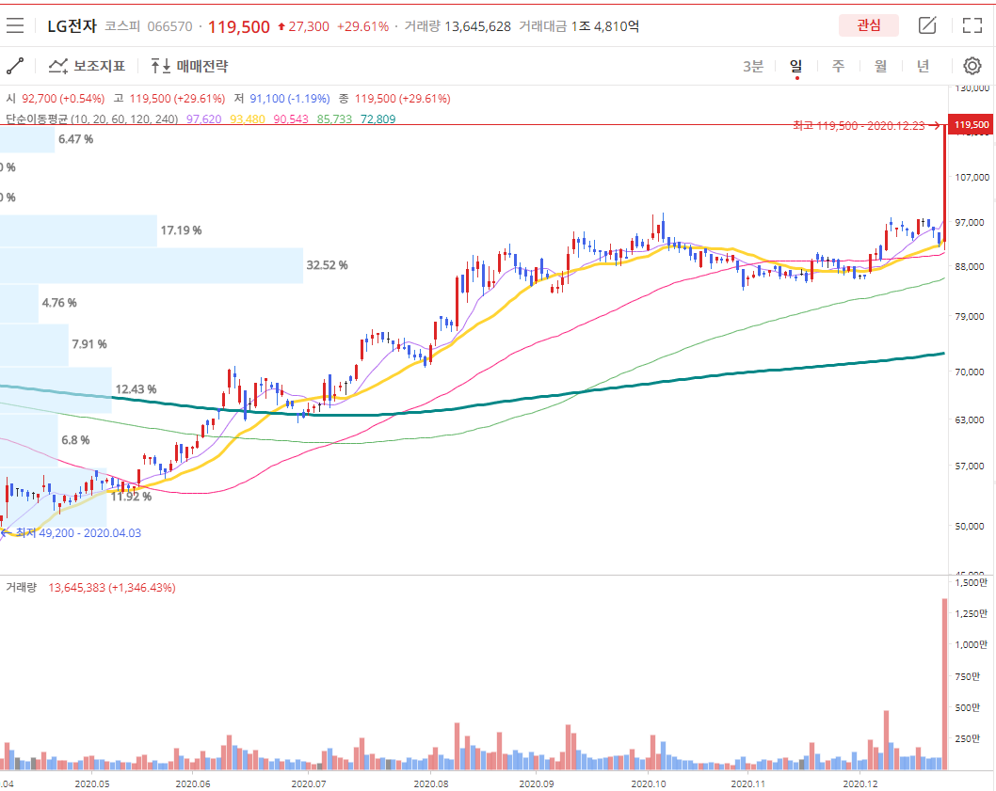This screenshot has width=996, height=791.
Task: Click the 2020.05 date axis label
Action: tap(92, 783)
